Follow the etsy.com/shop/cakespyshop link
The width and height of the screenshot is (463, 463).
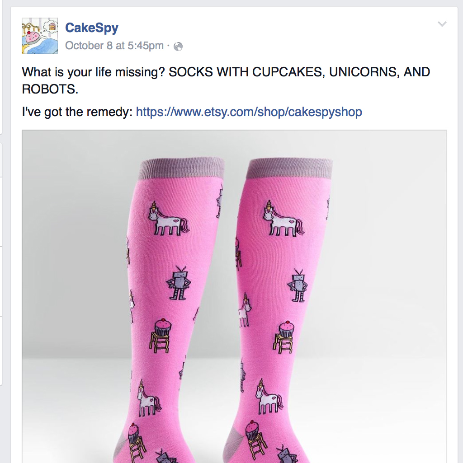click(x=249, y=112)
